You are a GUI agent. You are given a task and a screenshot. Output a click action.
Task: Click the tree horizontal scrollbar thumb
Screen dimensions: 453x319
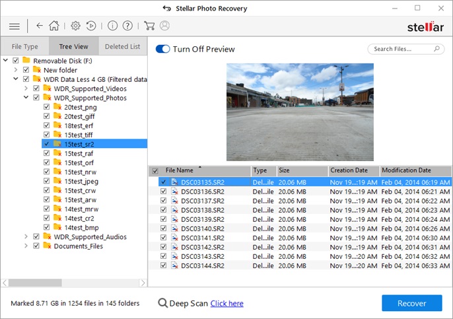coord(35,283)
